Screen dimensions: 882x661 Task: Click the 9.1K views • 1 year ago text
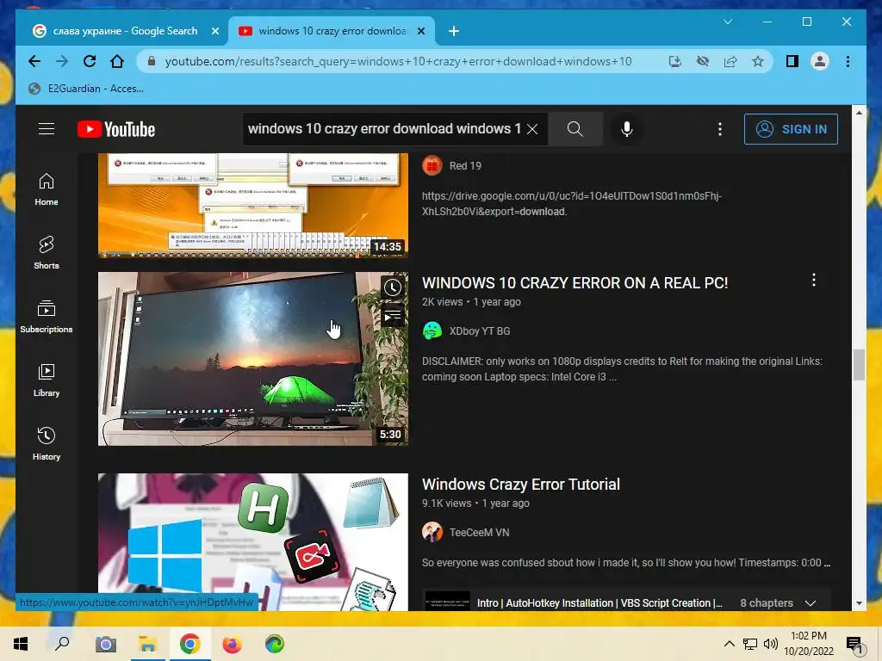[475, 503]
